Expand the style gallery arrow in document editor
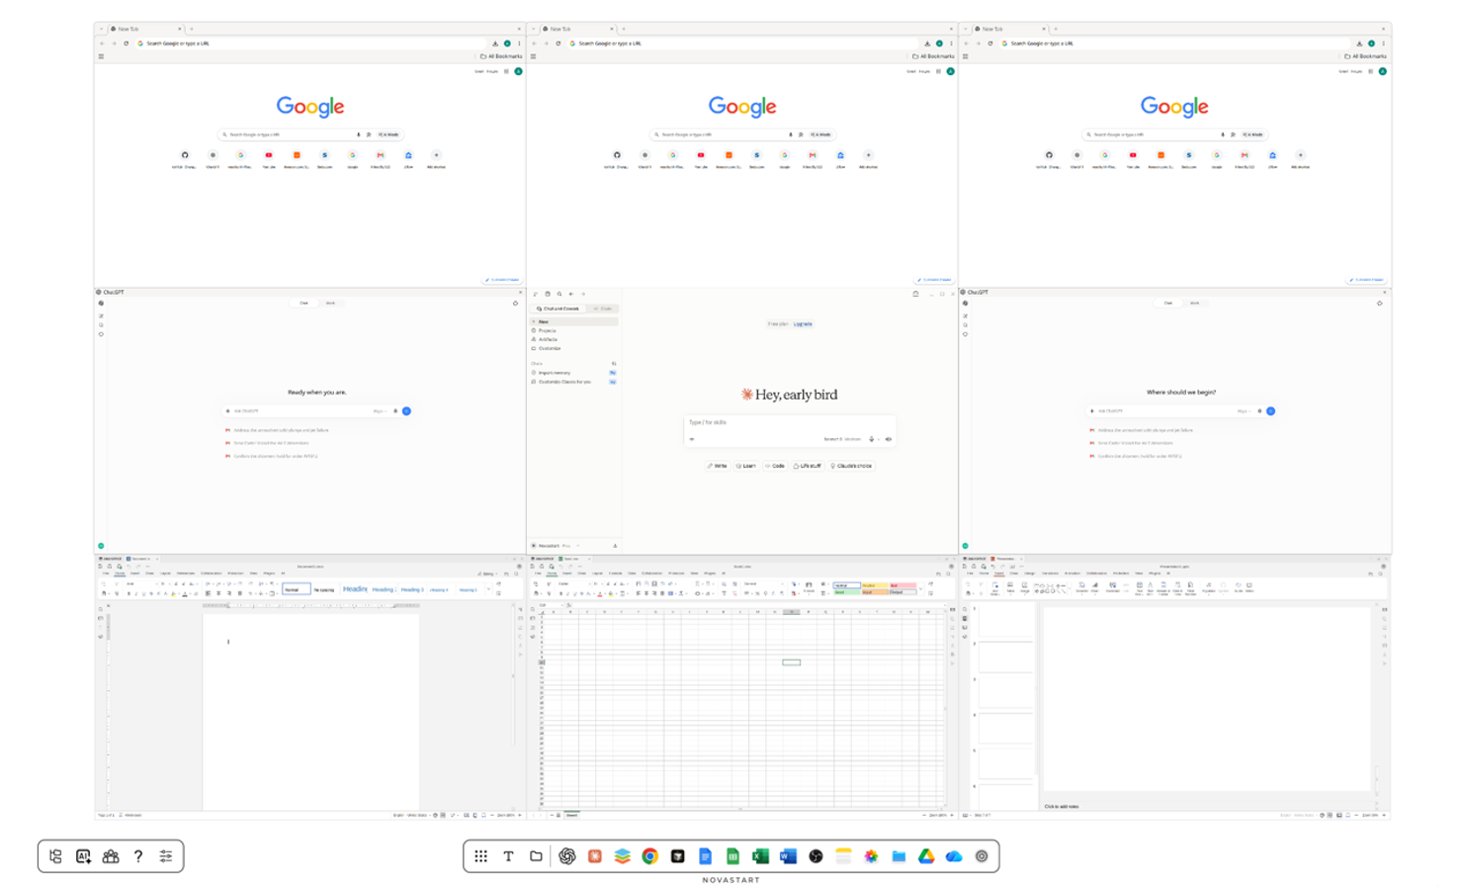 [488, 589]
